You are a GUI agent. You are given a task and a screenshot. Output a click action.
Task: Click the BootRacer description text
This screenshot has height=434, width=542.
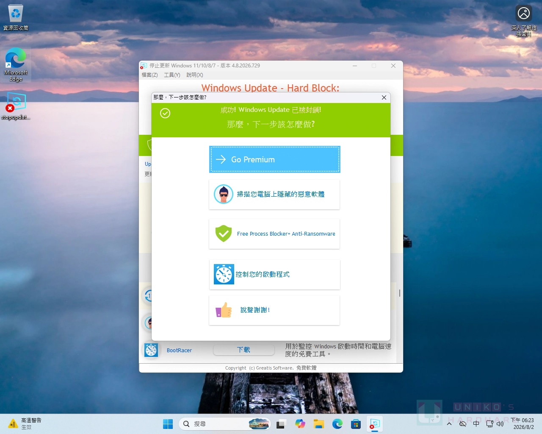(338, 350)
